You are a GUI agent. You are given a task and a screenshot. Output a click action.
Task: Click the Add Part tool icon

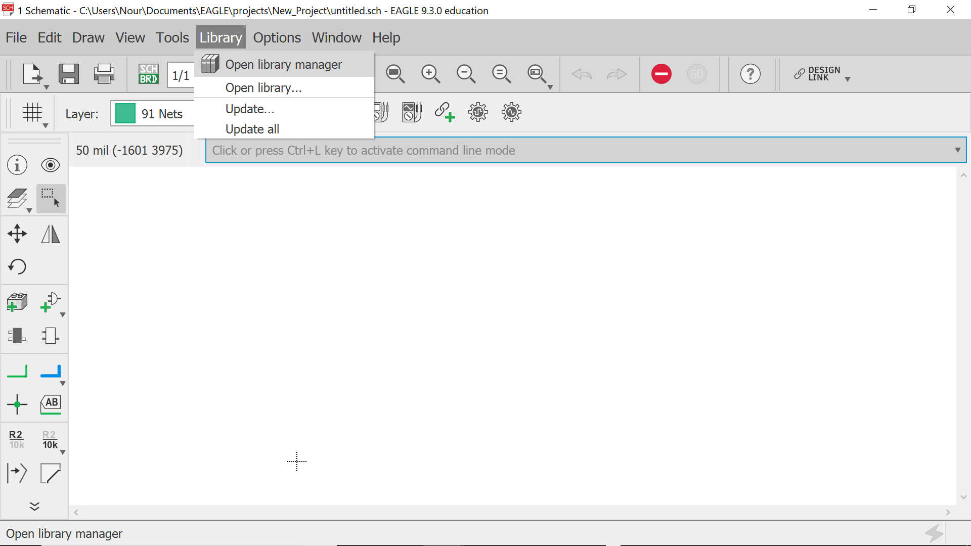pyautogui.click(x=17, y=302)
